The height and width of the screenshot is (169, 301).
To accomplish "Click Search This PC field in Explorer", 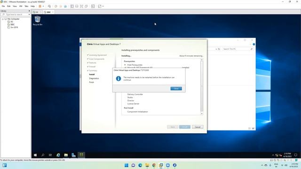I will (238, 49).
